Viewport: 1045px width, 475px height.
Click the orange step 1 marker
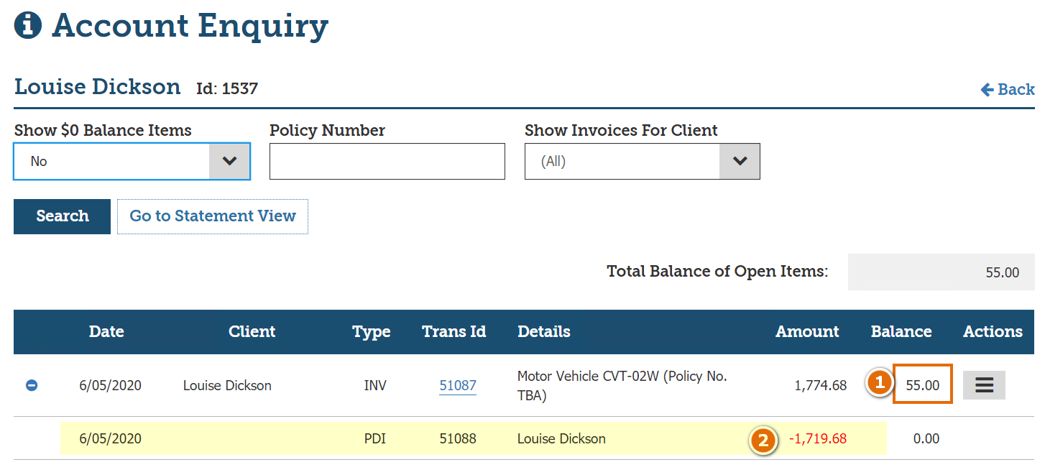878,383
